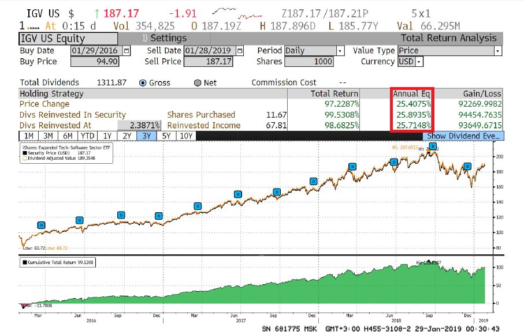The image size is (524, 335).
Task: Click the Total Return column header
Action: coord(335,94)
